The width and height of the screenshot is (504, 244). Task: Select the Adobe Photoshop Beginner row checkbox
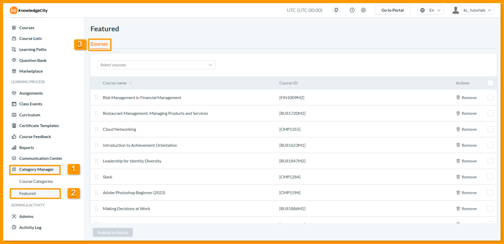[x=490, y=193]
